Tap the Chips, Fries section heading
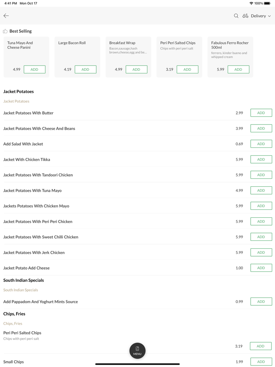Image resolution: width=275 pixels, height=367 pixels. click(14, 314)
